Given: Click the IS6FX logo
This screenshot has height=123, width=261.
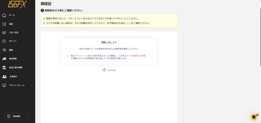Looking at the screenshot, I should coord(17,4).
